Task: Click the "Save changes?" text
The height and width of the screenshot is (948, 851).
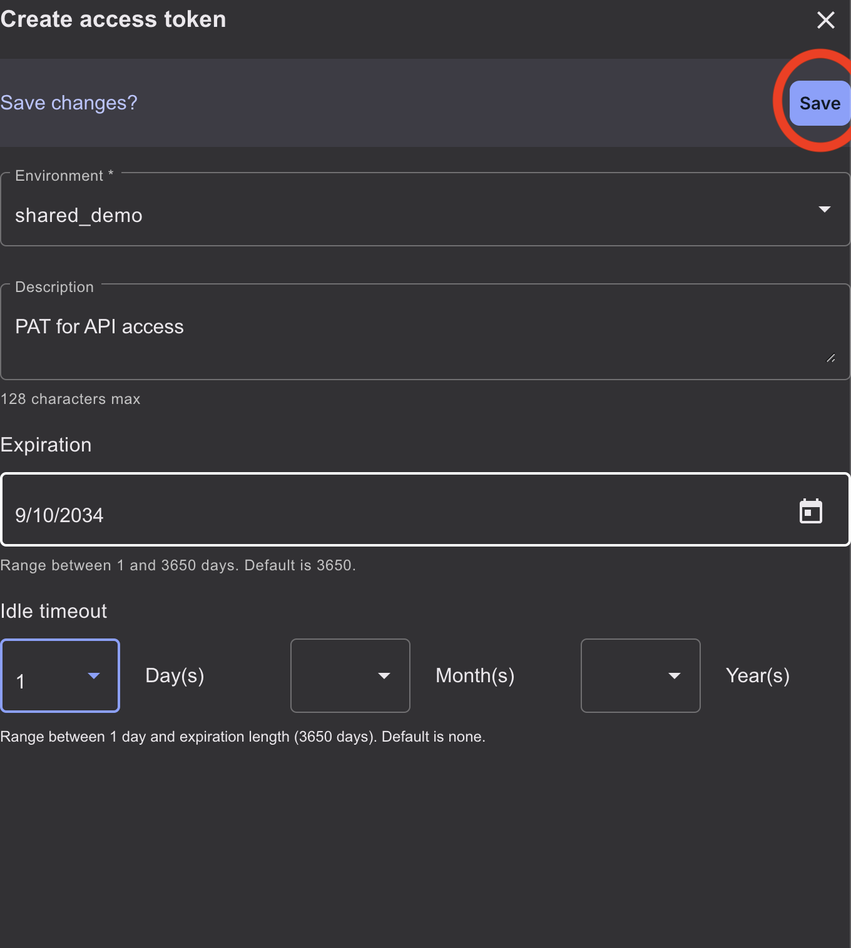Action: point(69,103)
